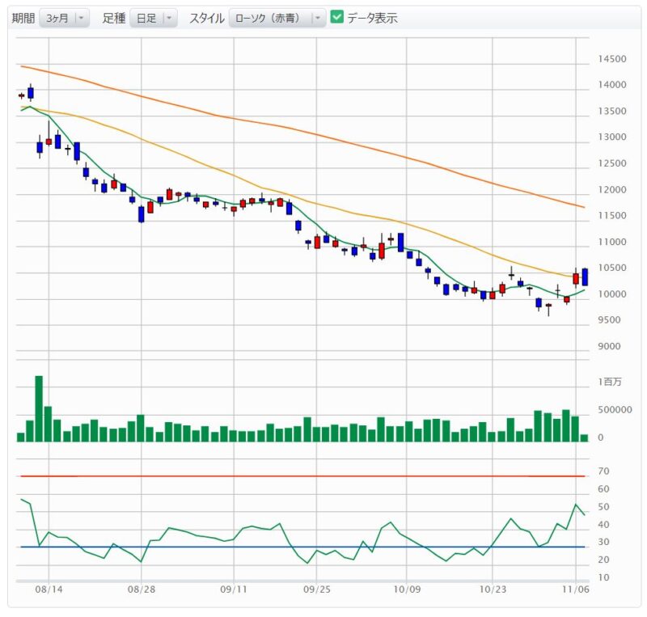Click the 60 RSI axis label
647x617 pixels.
pos(603,489)
